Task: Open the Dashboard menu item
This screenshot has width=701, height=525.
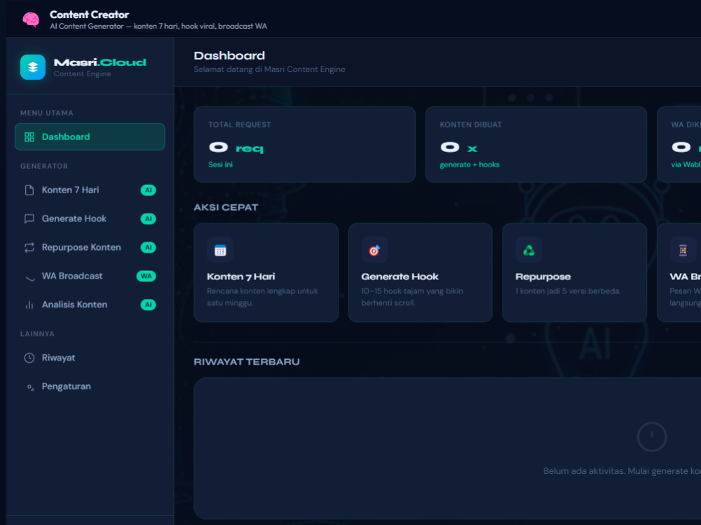Action: [x=90, y=137]
